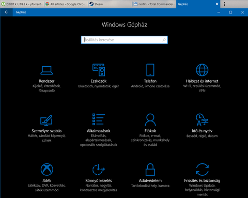
Task: Open the Hálózat és internet globe icon
Action: 202,70
